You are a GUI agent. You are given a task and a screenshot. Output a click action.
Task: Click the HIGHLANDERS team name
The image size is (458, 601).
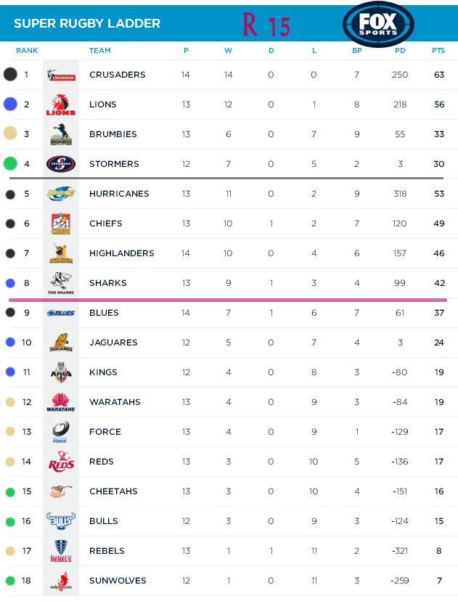pos(121,253)
